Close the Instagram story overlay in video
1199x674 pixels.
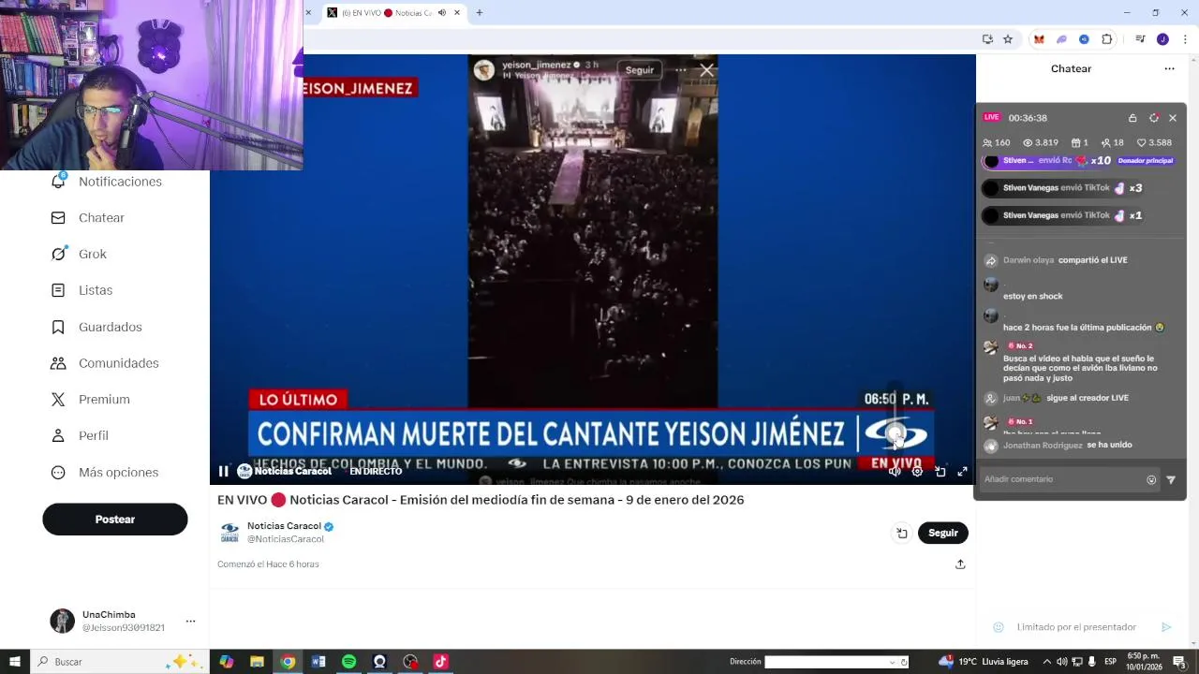click(x=706, y=69)
